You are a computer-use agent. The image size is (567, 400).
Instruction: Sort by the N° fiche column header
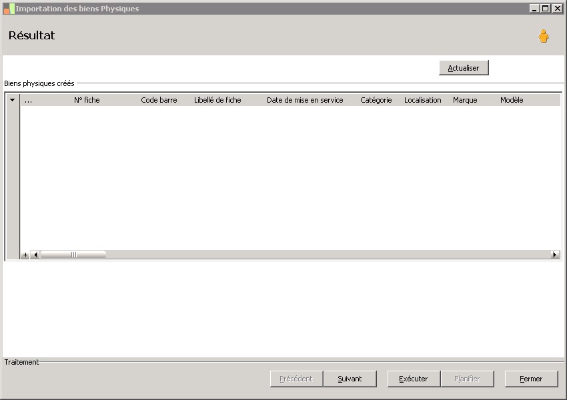click(x=87, y=100)
